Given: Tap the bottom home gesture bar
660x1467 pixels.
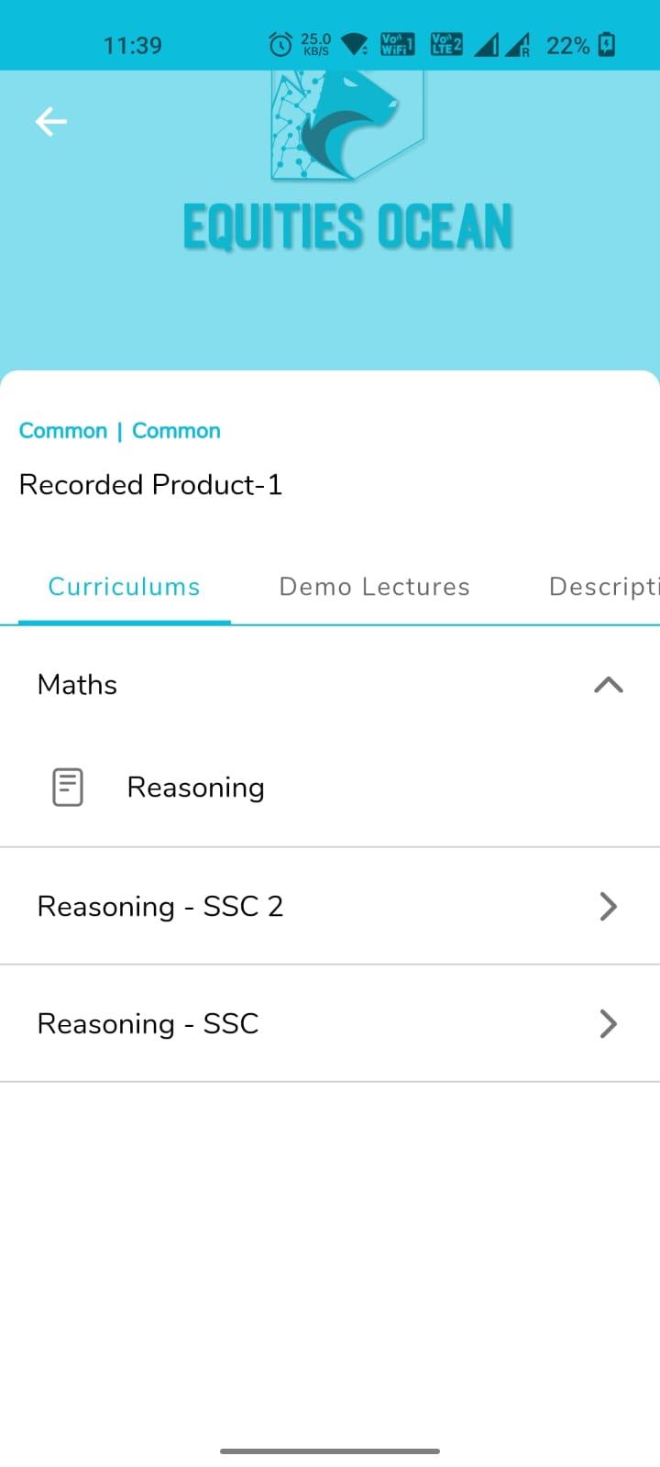Looking at the screenshot, I should click(330, 1451).
